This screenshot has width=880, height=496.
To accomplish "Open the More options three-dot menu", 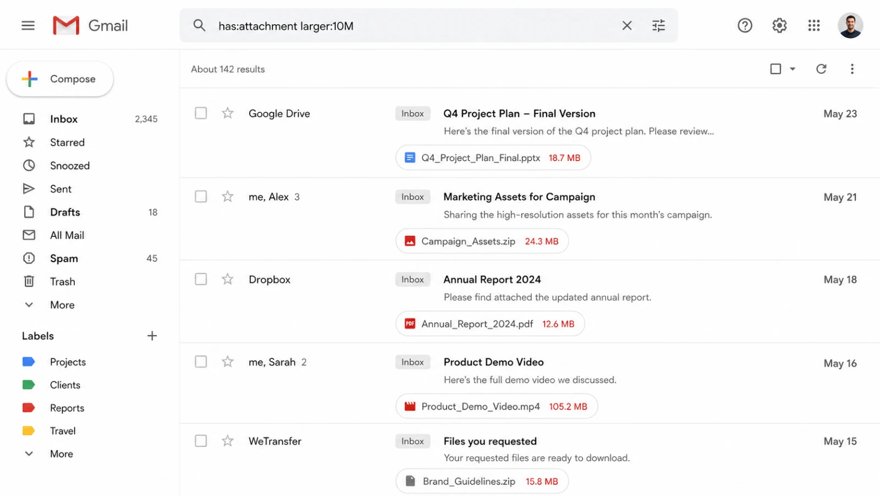I will (x=852, y=69).
